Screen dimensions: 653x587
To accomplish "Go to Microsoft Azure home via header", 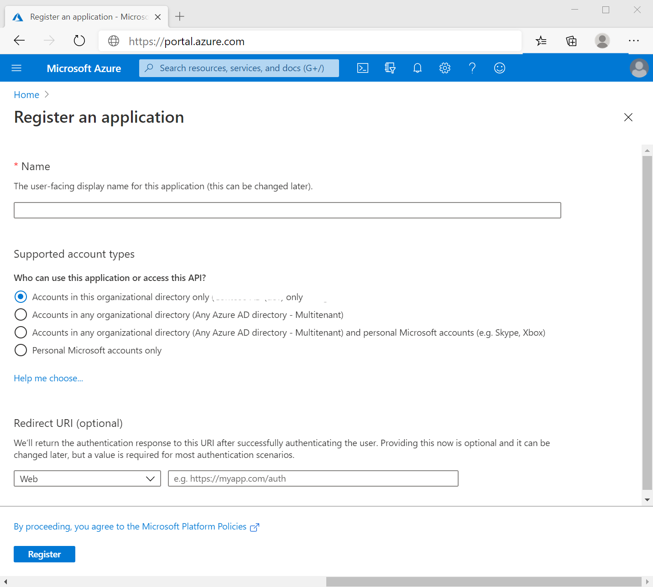I will [84, 68].
